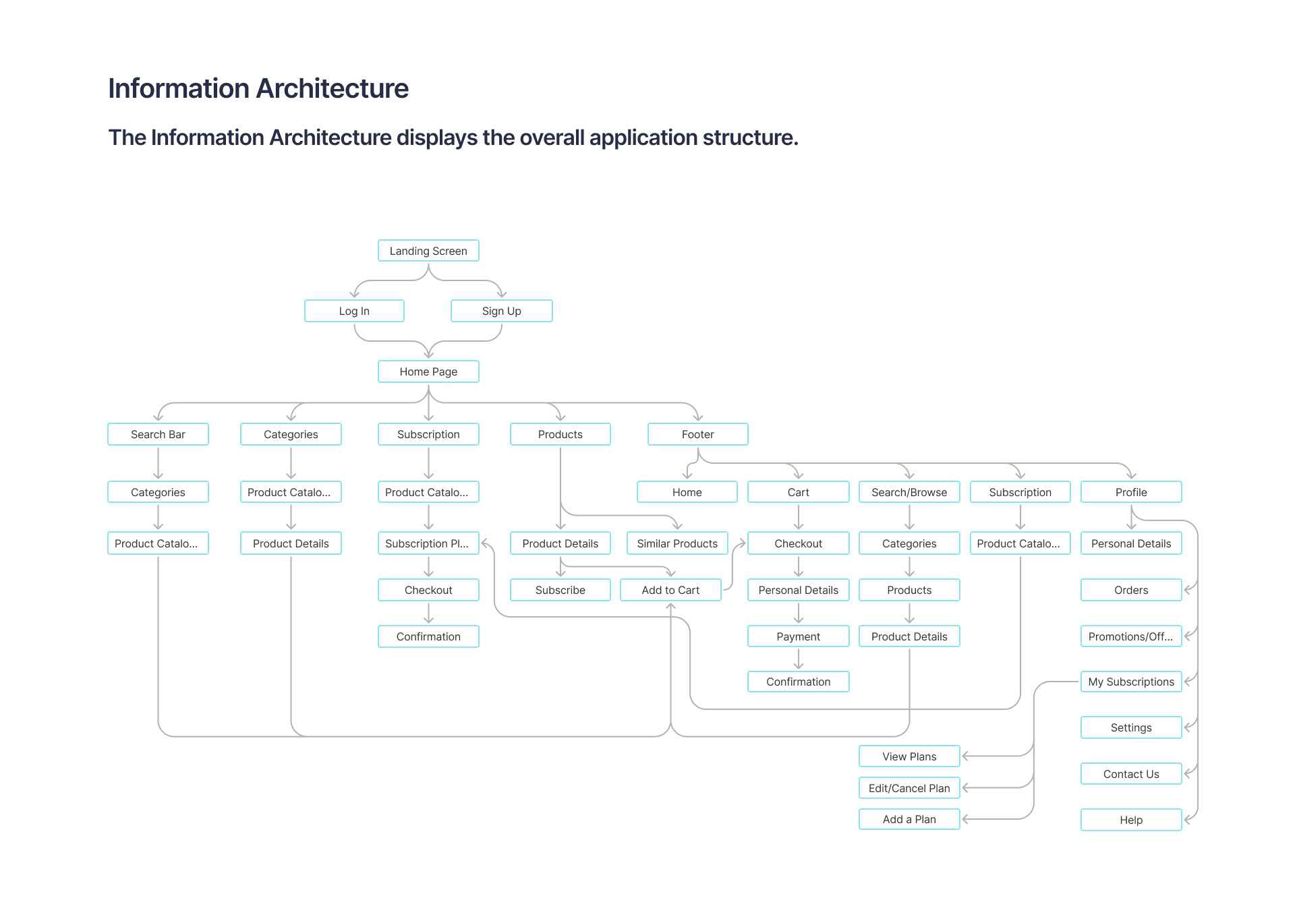Image resolution: width=1295 pixels, height=902 pixels.
Task: Click the Home Page node
Action: [x=428, y=371]
